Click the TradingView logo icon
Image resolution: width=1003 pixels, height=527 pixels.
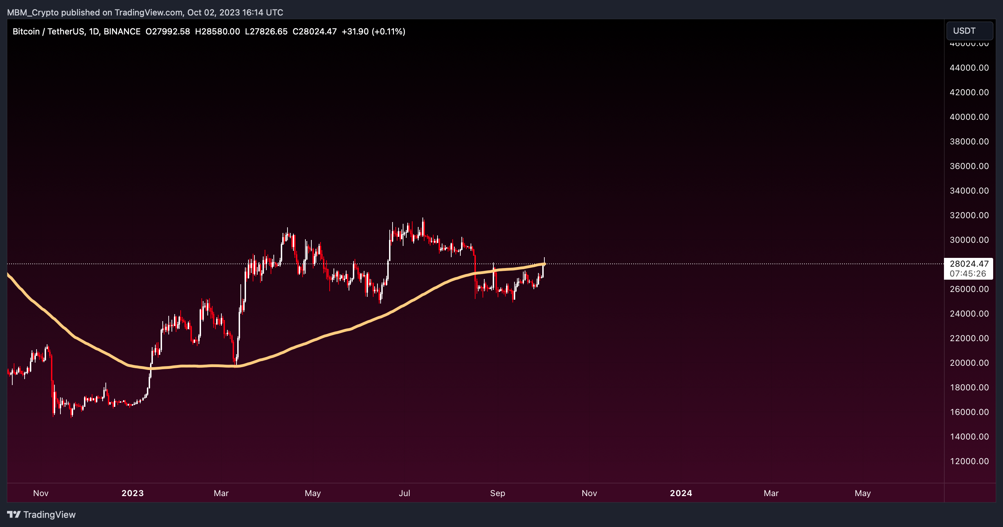coord(14,515)
